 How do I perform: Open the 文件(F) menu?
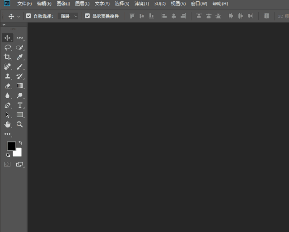pos(24,4)
